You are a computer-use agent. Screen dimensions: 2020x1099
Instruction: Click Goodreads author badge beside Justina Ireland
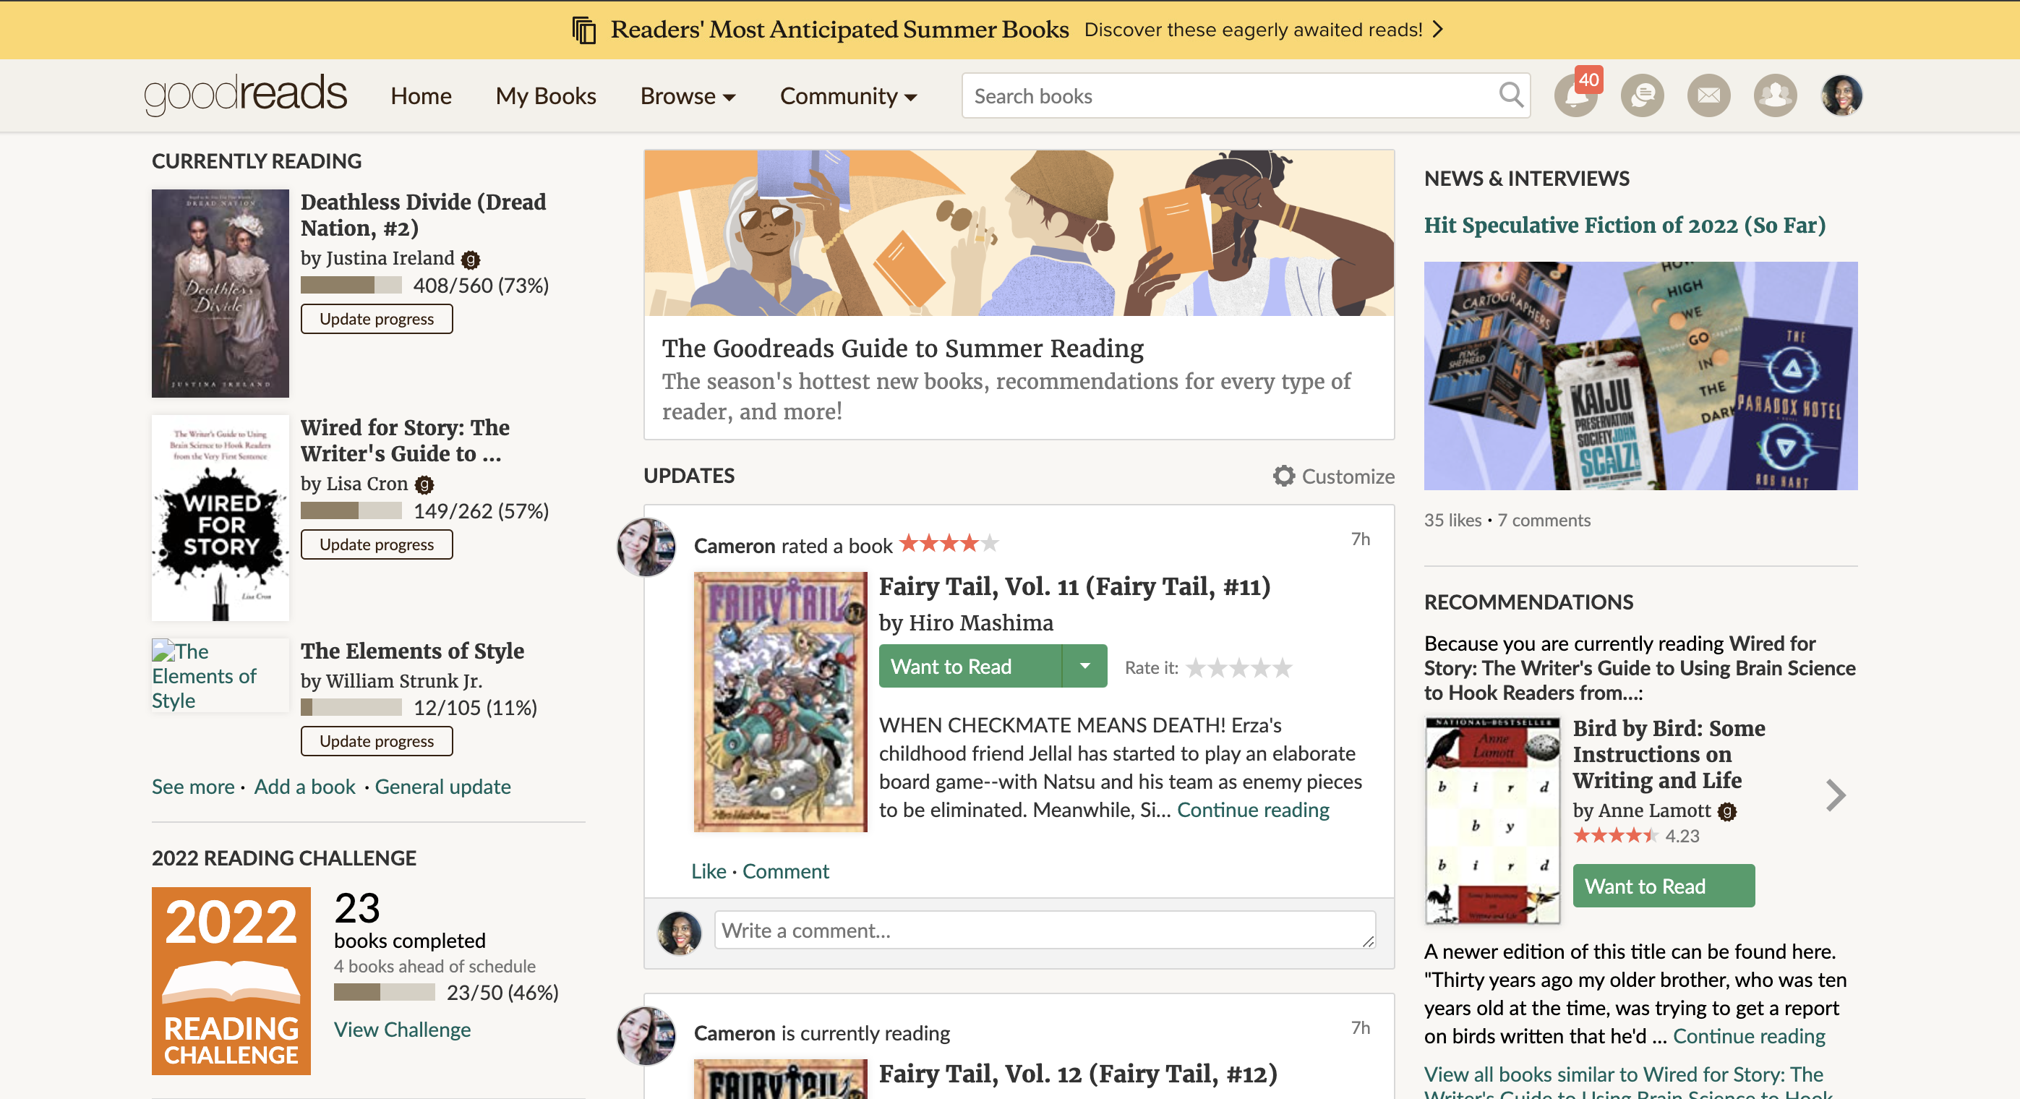471,260
